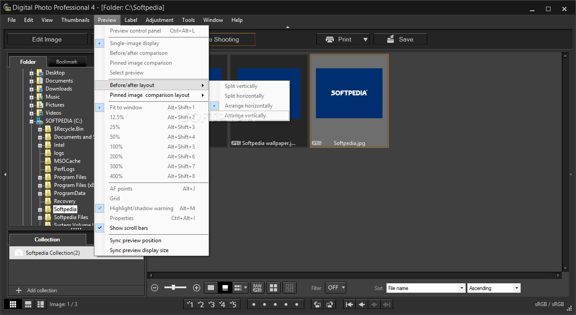The width and height of the screenshot is (576, 315).
Task: Decrease thumbnail size with minus icon
Action: point(155,288)
